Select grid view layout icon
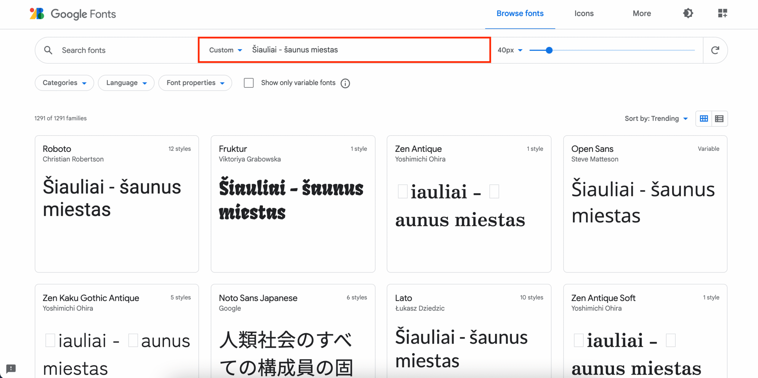 pos(704,118)
